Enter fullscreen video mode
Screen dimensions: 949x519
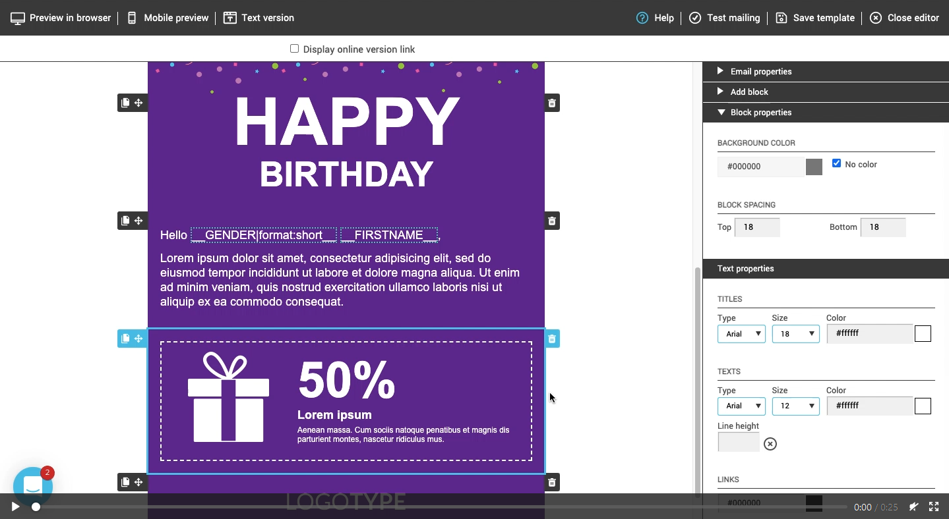[x=934, y=506]
